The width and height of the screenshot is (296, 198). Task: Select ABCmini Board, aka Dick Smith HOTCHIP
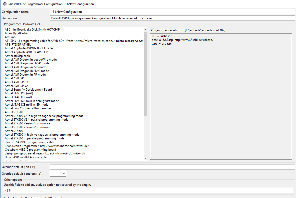pyautogui.click(x=32, y=30)
